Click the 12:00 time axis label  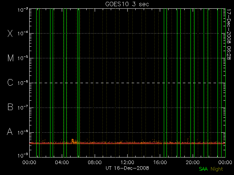(x=127, y=162)
